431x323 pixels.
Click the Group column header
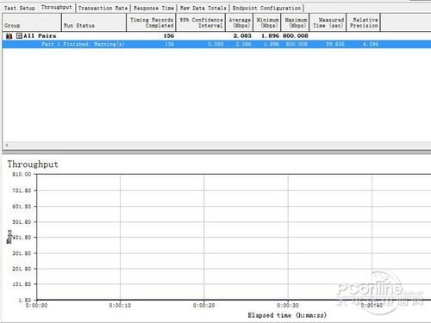click(32, 22)
